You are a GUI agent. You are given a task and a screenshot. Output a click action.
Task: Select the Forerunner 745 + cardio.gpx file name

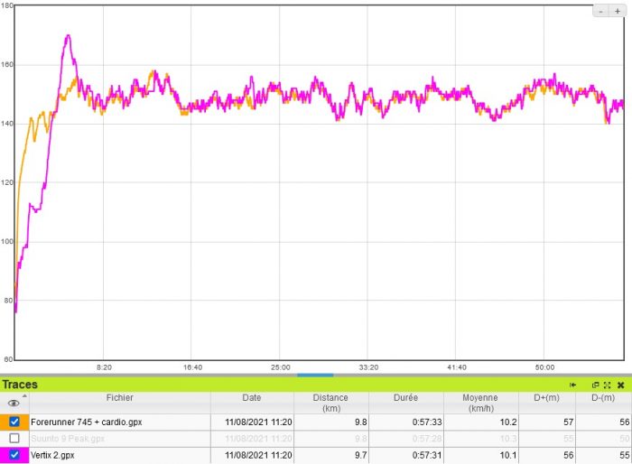tap(86, 422)
